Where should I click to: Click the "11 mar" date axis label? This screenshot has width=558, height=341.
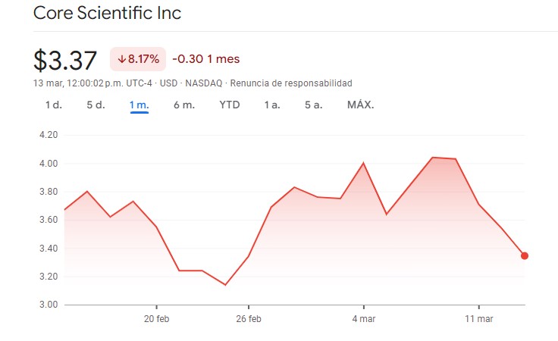[x=478, y=319]
